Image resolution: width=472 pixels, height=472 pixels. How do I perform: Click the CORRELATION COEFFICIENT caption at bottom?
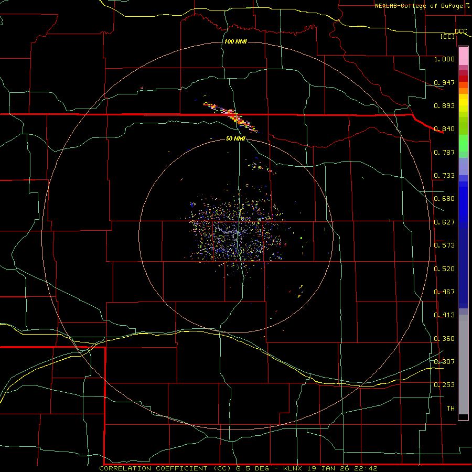point(238,468)
